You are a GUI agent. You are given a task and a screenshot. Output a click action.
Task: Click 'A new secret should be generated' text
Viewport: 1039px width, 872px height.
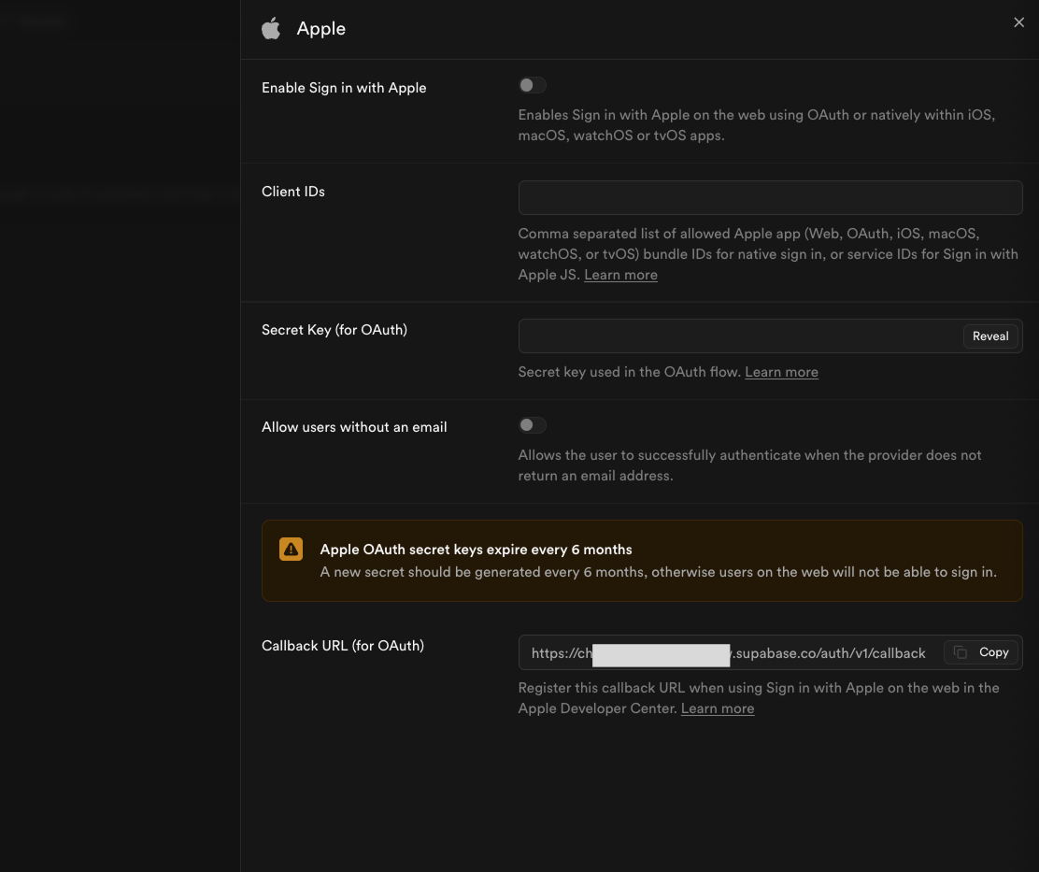658,572
